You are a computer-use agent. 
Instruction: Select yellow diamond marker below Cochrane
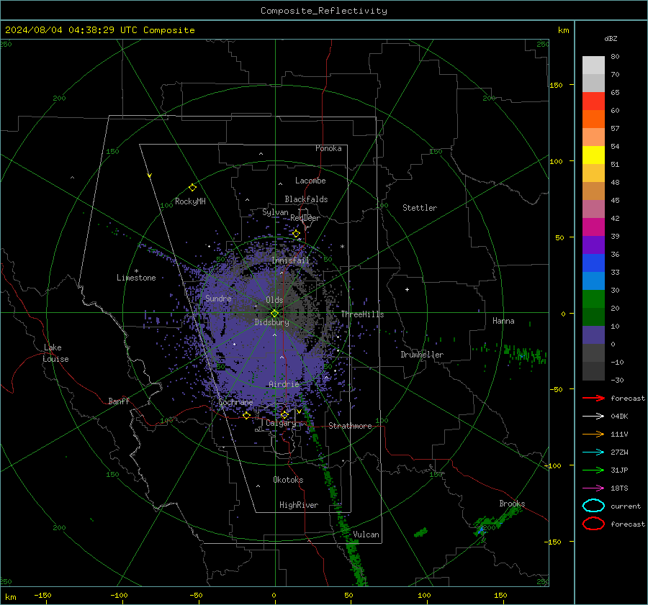click(246, 415)
